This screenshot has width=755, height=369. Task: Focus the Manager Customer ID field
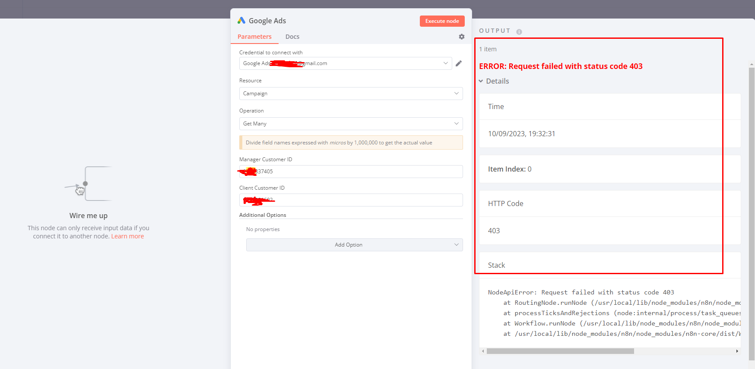point(351,172)
